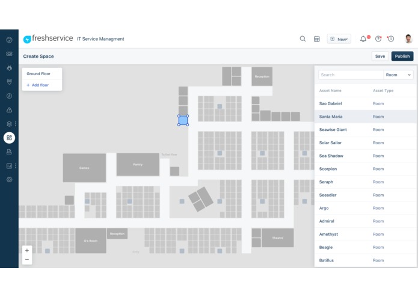Click the Add floor link
This screenshot has height=297, width=418.
click(x=37, y=85)
